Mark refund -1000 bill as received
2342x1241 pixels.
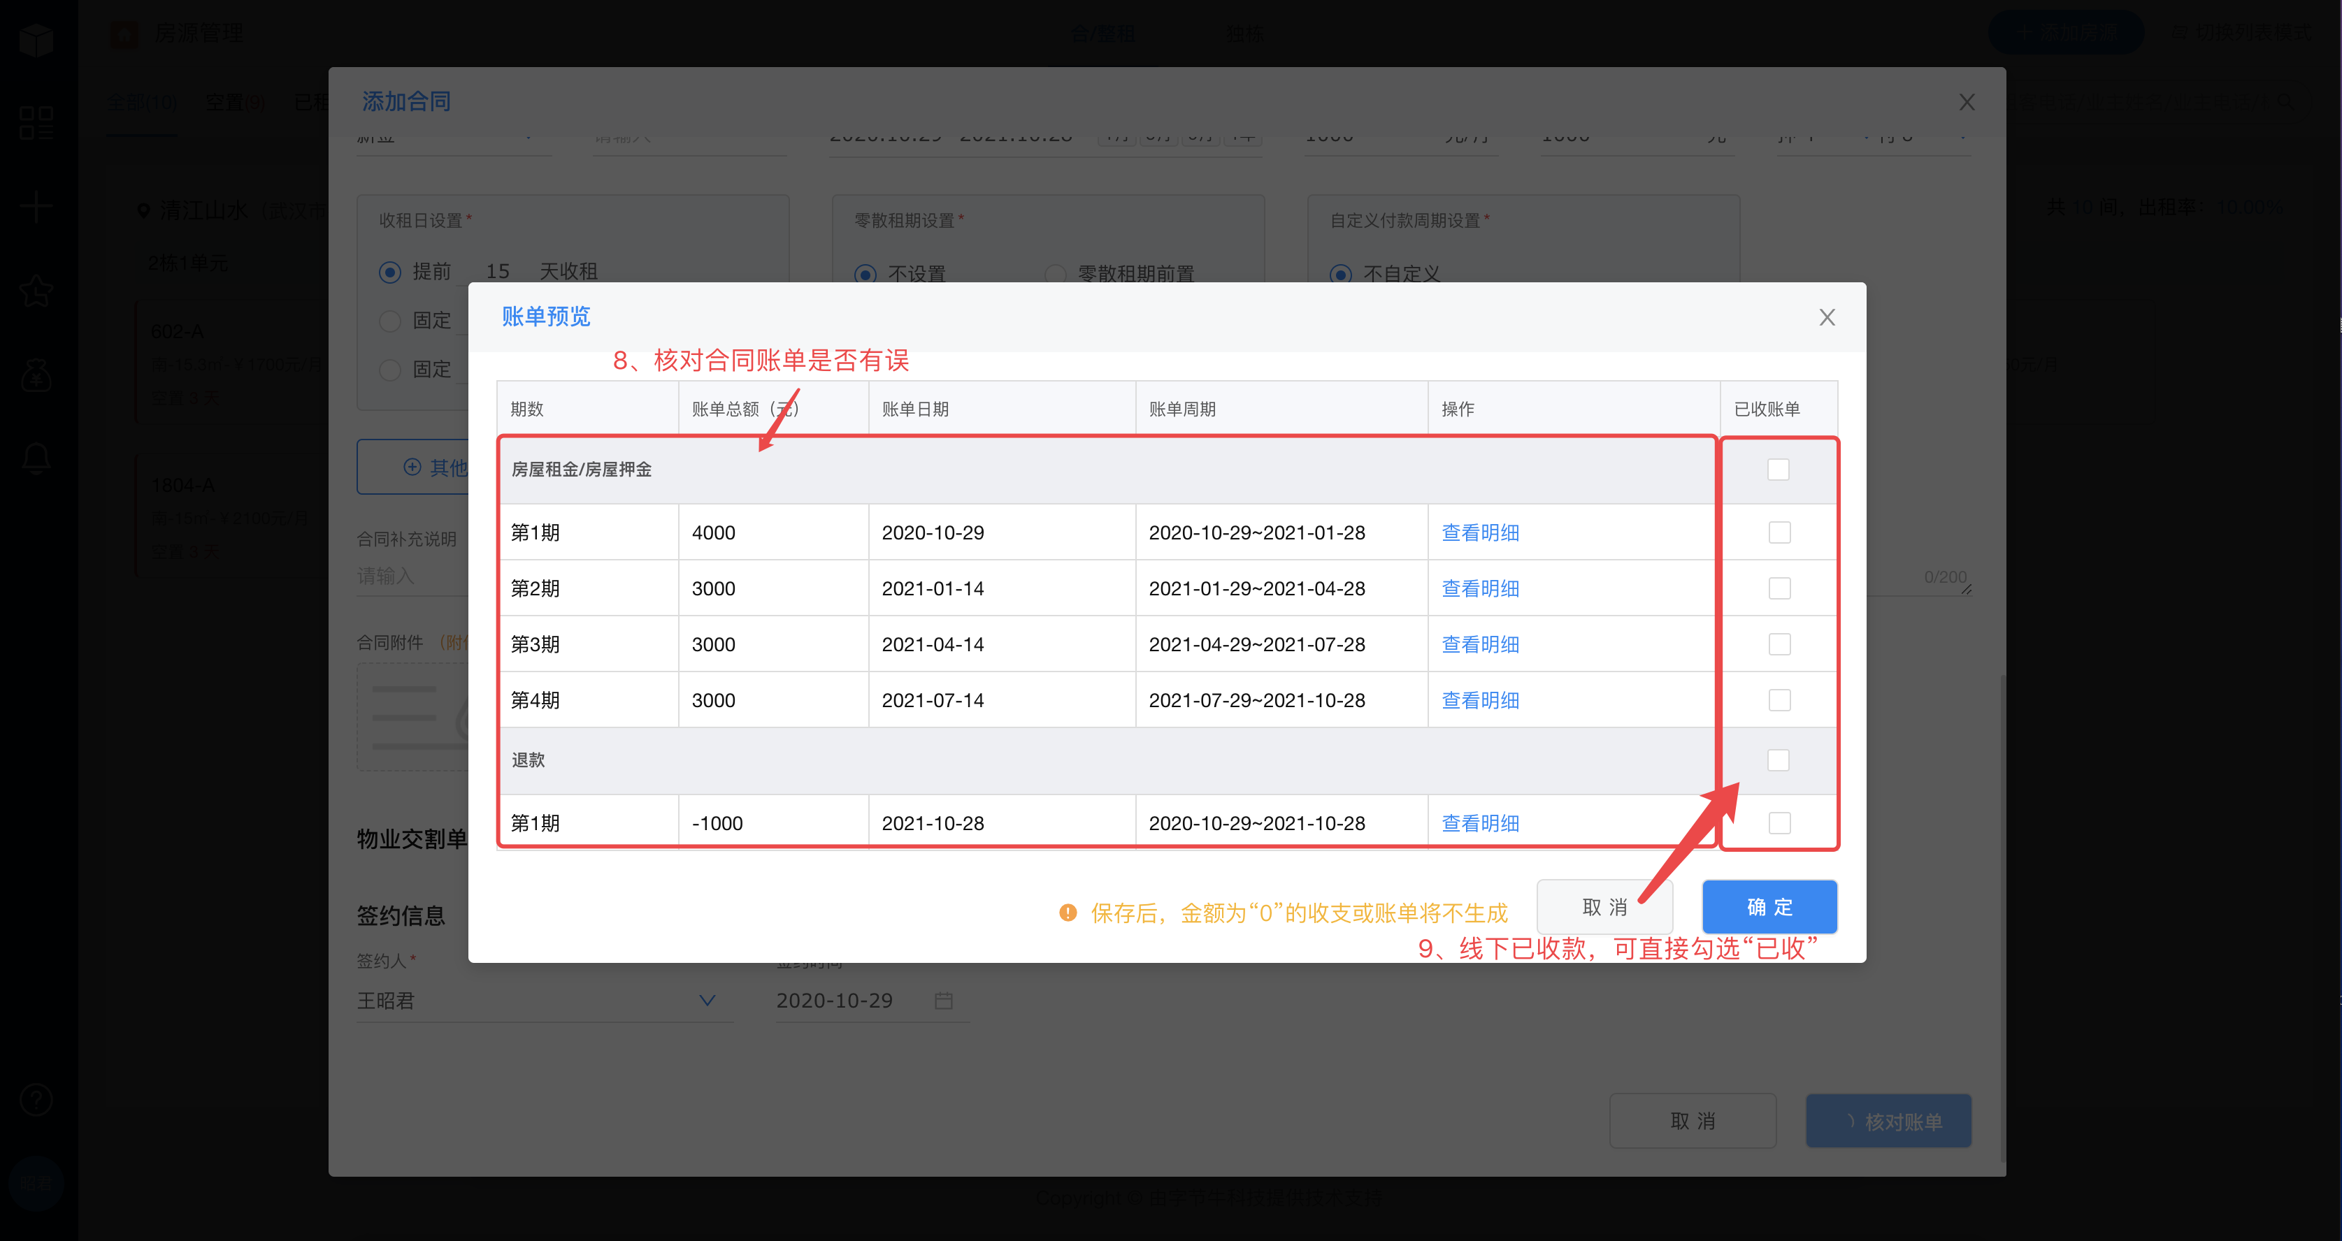[1779, 823]
